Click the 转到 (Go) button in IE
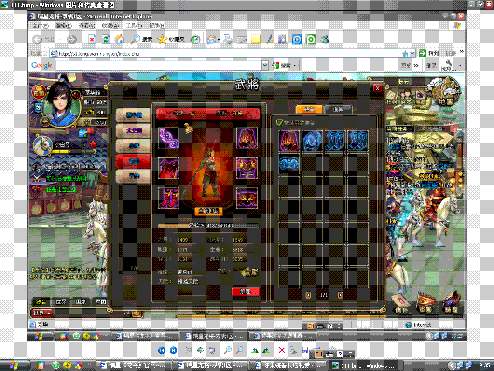Image resolution: width=494 pixels, height=371 pixels. (x=429, y=53)
